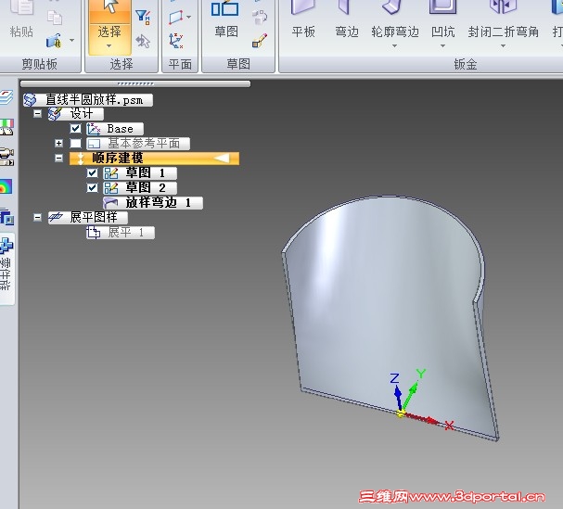563x509 pixels.
Task: Select the 展平图样 node
Action: tap(88, 218)
